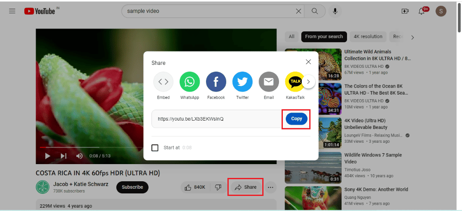Open the YouTube hamburger guide menu
The image size is (462, 211).
click(12, 11)
